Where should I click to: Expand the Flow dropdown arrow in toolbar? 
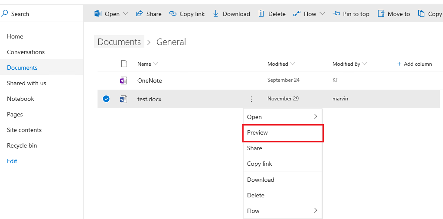(x=322, y=13)
